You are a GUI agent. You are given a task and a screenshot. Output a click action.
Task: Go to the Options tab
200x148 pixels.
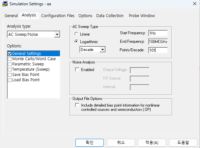[85, 16]
